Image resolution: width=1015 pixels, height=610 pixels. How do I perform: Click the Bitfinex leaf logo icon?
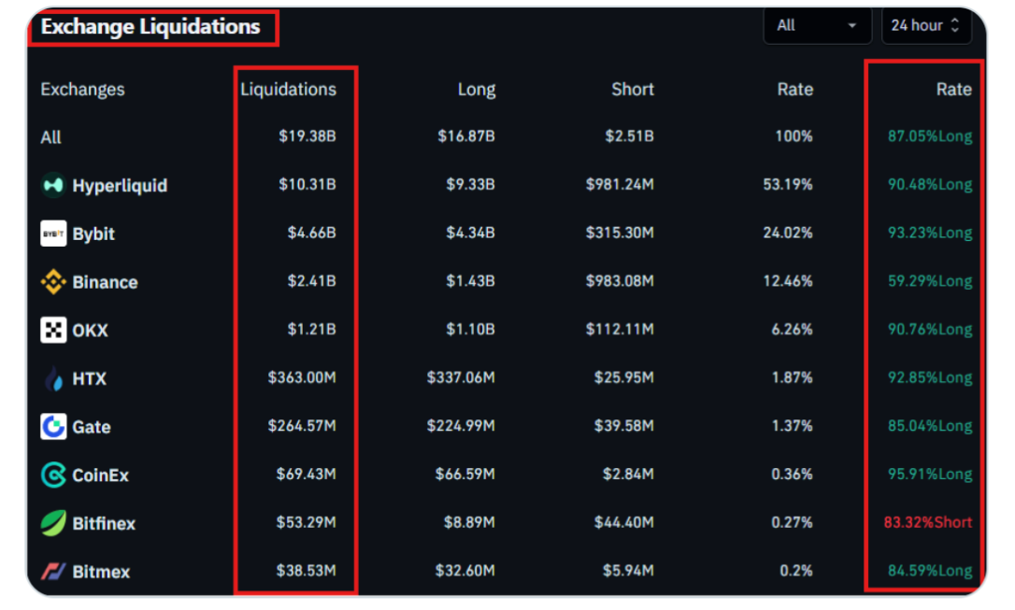coord(53,523)
